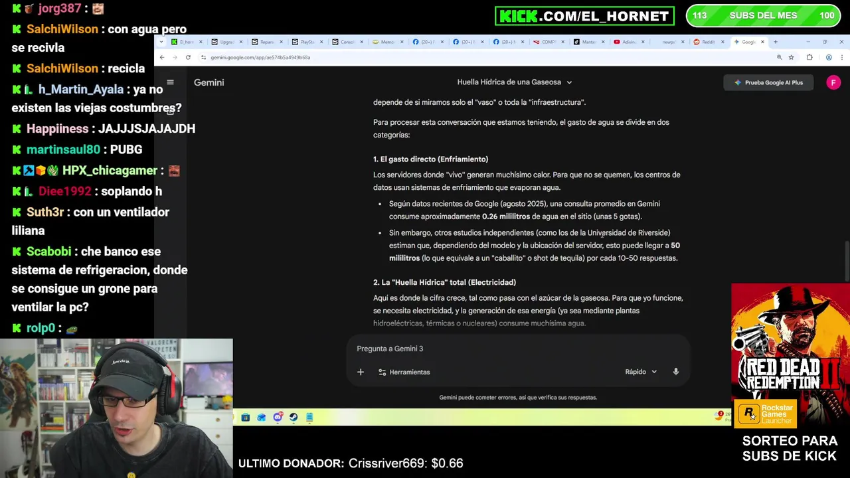Reload the page with refresh icon
The height and width of the screenshot is (478, 850).
coord(188,58)
